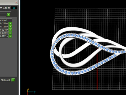Viewport: 126px width, 95px height.
Task: Click the green arrow beside 0,012tw
Action: tap(10, 36)
